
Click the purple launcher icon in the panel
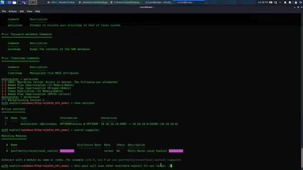pyautogui.click(x=24, y=2)
